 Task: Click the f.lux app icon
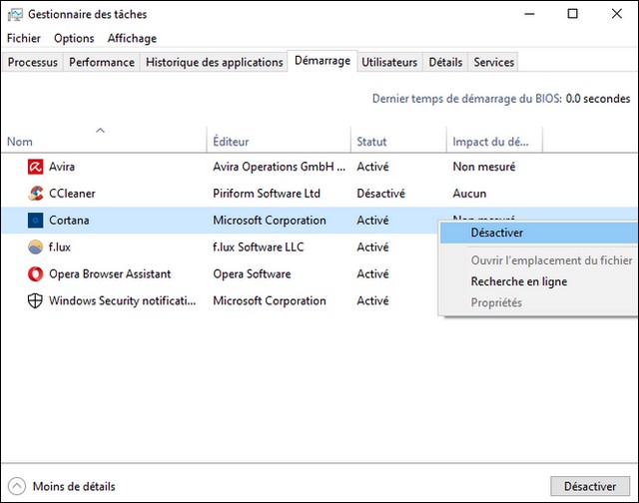pos(36,248)
